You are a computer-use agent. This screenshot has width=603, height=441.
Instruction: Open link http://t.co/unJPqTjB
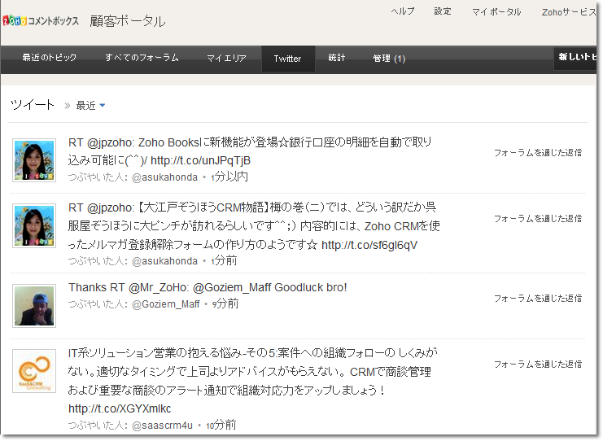pyautogui.click(x=200, y=160)
